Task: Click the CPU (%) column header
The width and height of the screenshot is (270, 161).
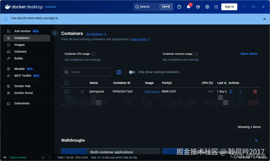Action: [x=207, y=83]
